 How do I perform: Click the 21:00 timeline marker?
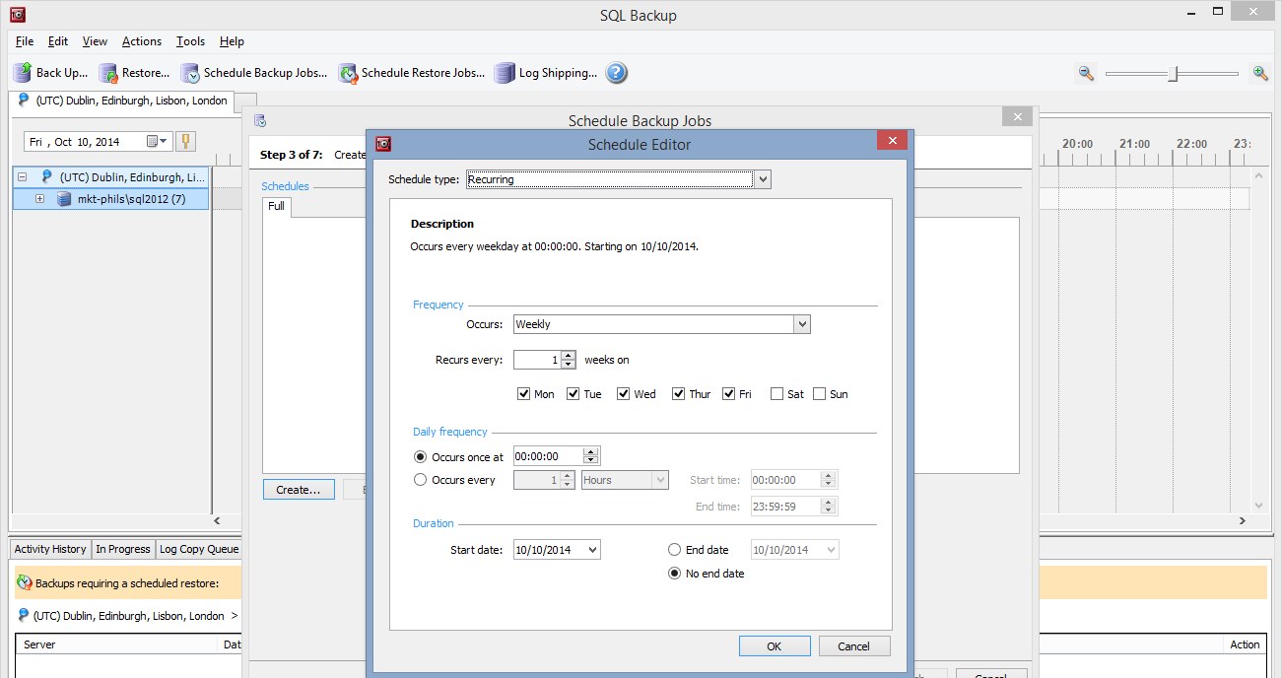1134,144
